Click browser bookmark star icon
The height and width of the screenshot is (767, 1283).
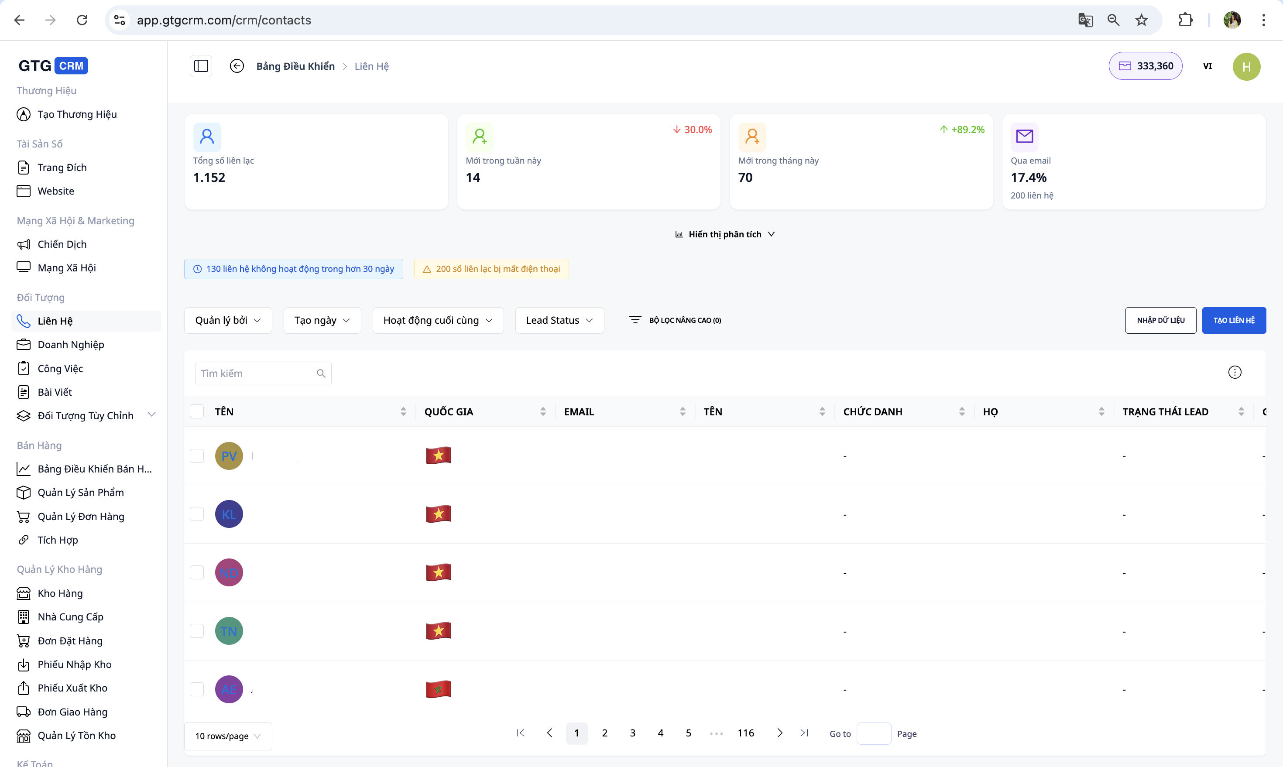pyautogui.click(x=1141, y=20)
